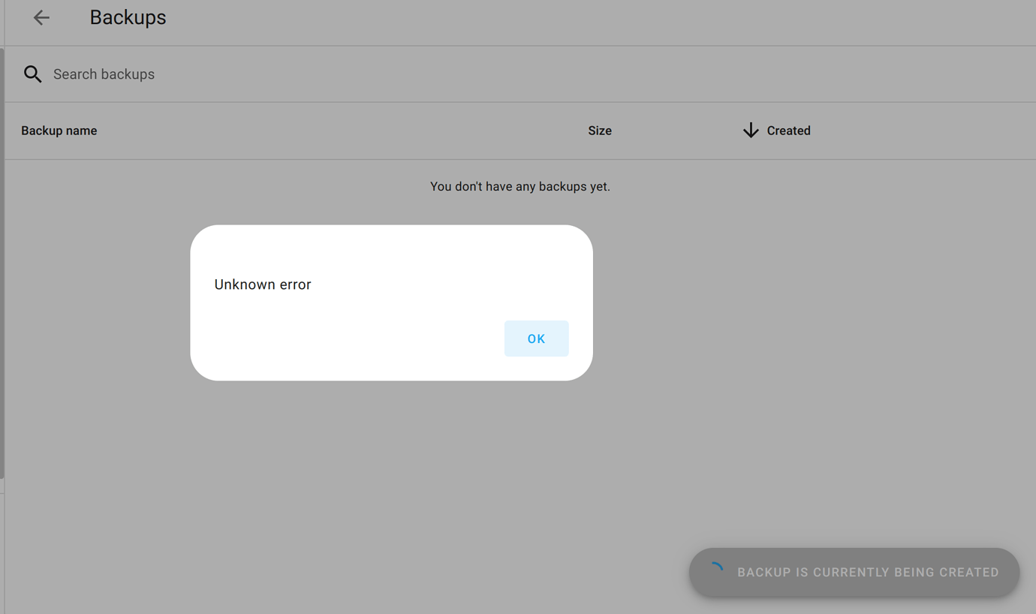Image resolution: width=1036 pixels, height=614 pixels.
Task: Click the Unknown error message text
Action: click(x=262, y=284)
